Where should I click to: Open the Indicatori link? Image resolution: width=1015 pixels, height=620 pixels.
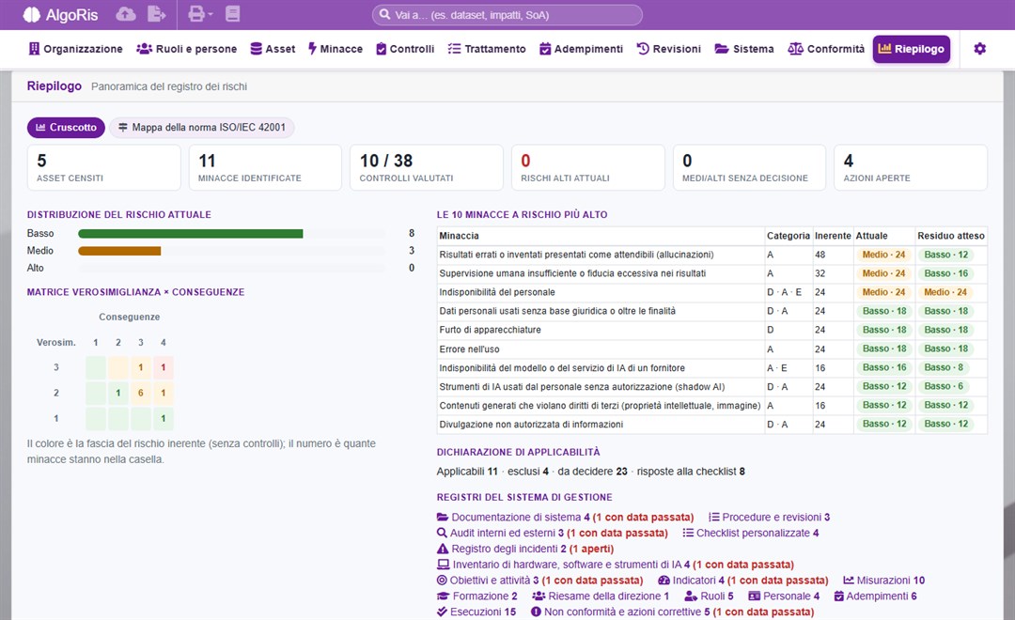click(743, 580)
